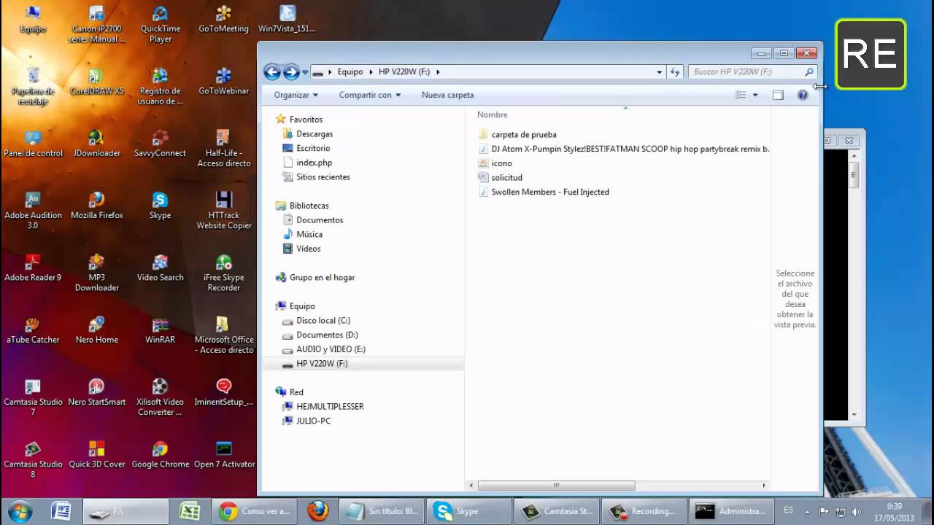
Task: Launch aTube Catcher desktop icon
Action: click(33, 330)
